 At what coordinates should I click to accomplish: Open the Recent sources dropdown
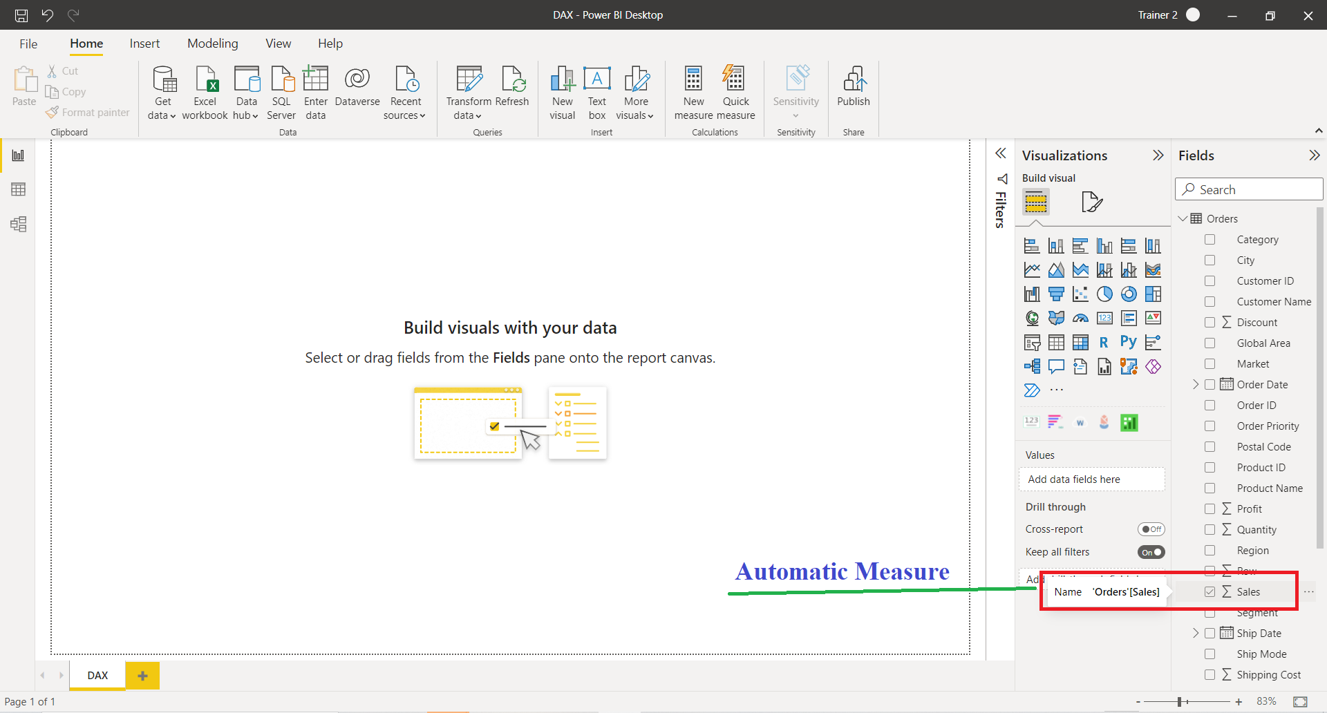[405, 93]
